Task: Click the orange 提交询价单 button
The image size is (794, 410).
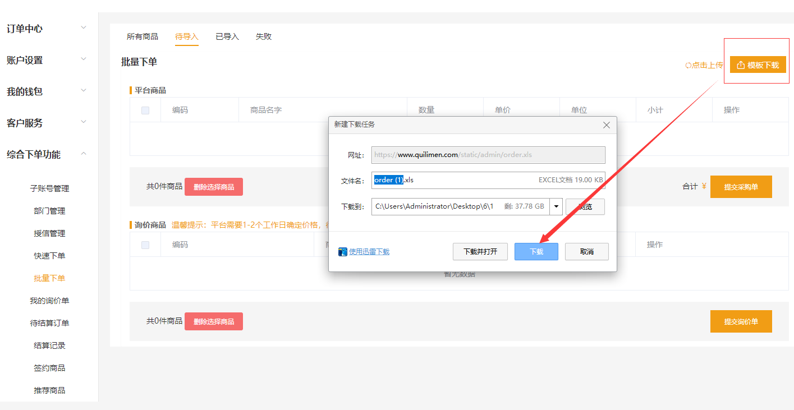Action: pos(741,321)
